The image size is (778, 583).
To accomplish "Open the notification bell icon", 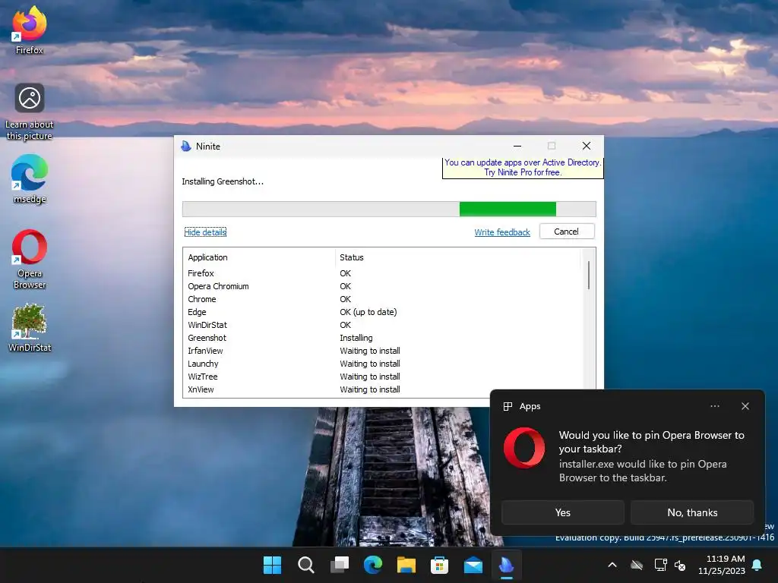I will pyautogui.click(x=757, y=565).
